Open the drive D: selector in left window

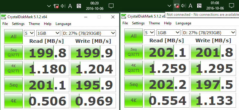point(89,33)
